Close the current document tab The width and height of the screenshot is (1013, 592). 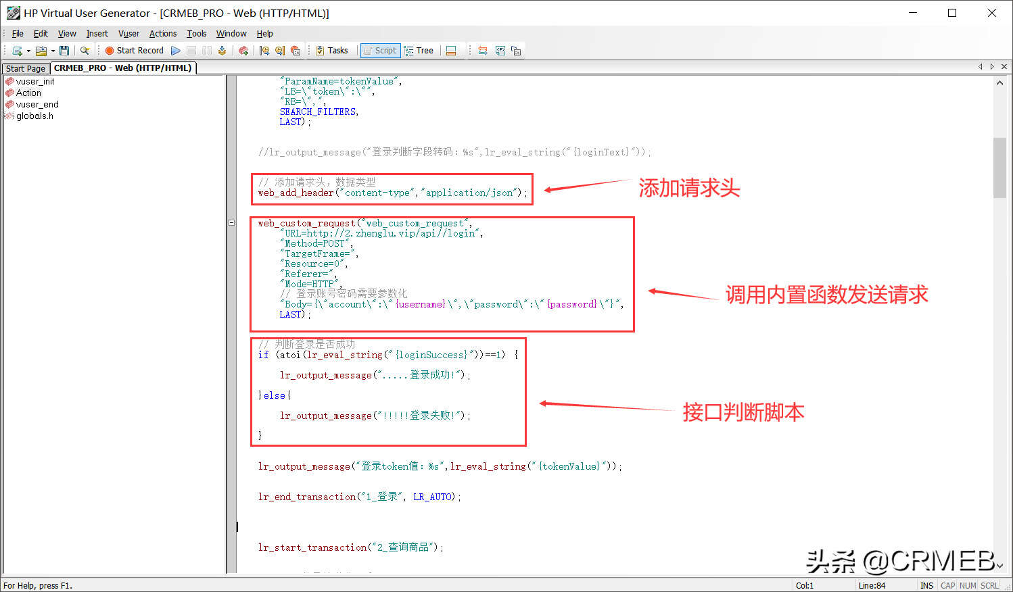[1004, 66]
